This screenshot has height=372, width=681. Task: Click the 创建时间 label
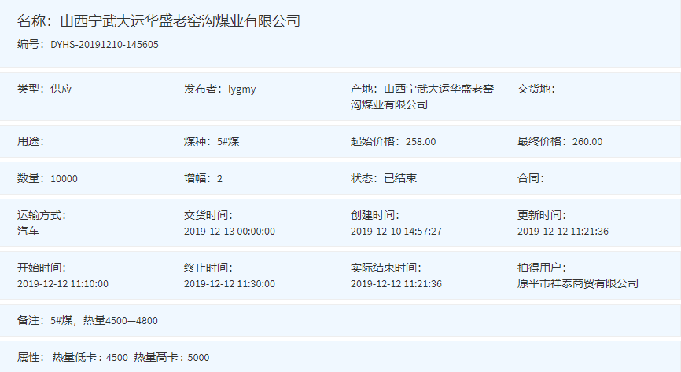pos(375,215)
